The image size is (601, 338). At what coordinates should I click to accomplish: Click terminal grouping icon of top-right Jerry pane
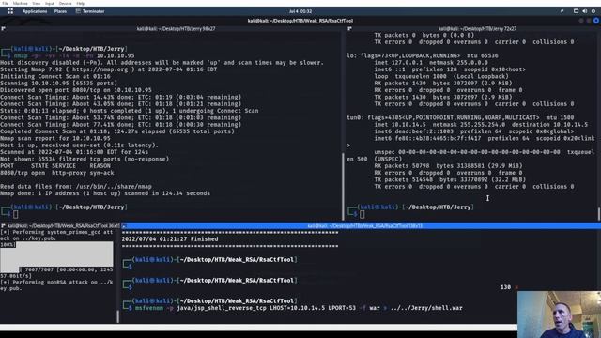coord(349,29)
